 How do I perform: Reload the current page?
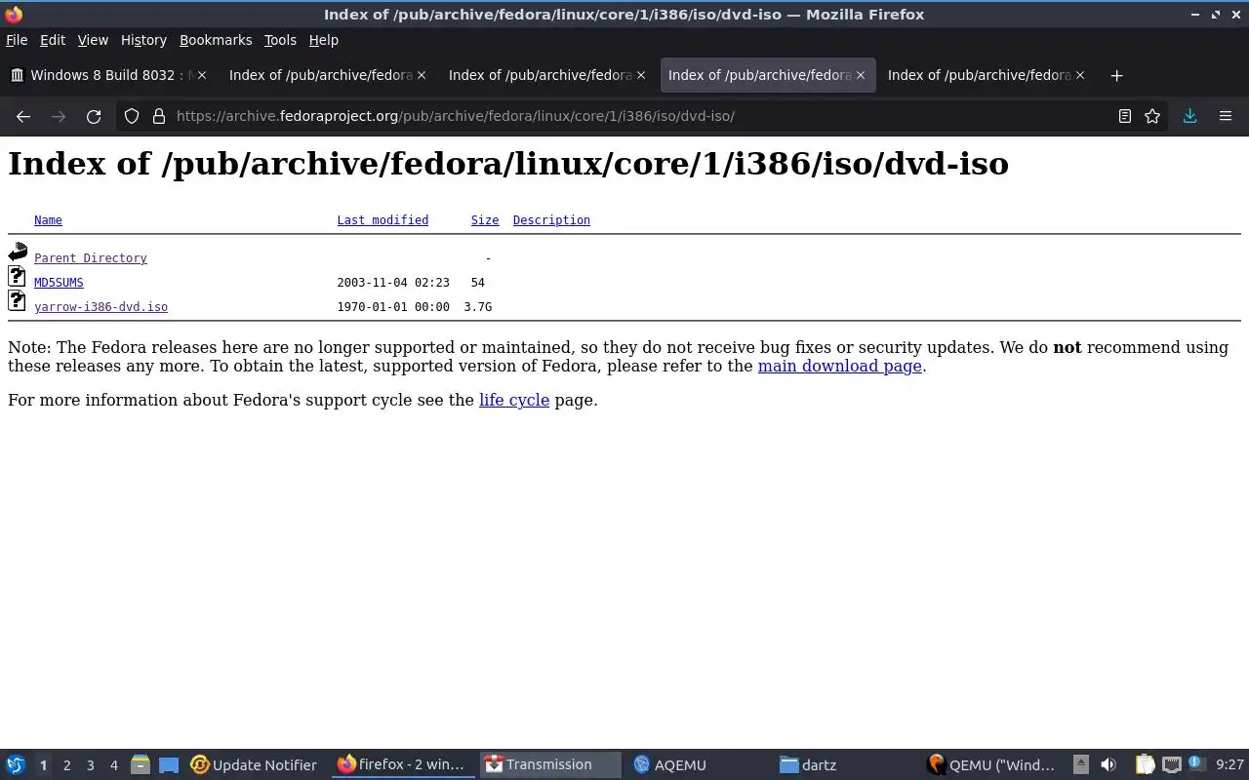(x=94, y=116)
